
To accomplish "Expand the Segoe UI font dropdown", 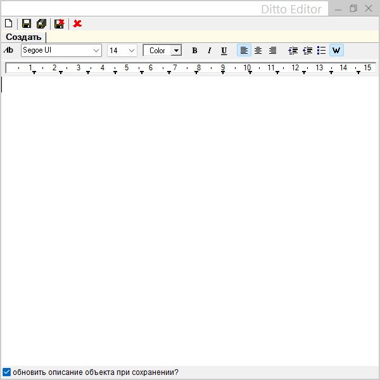I will [96, 50].
